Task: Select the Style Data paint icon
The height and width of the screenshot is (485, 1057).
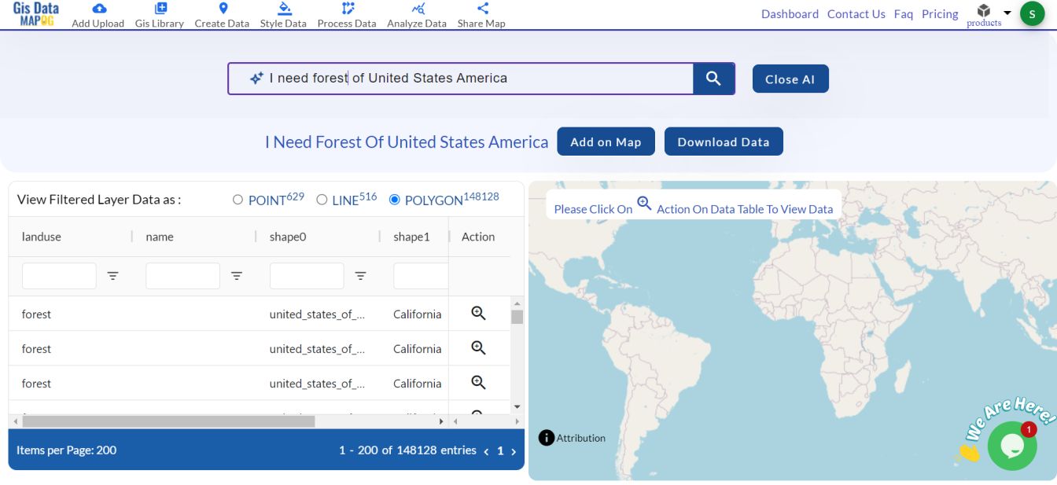Action: [x=283, y=9]
